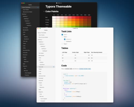Image resolution: width=134 pixels, height=107 pixels.
Task: Jump to Heading 1 in dark window outline
Action: coord(24,14)
